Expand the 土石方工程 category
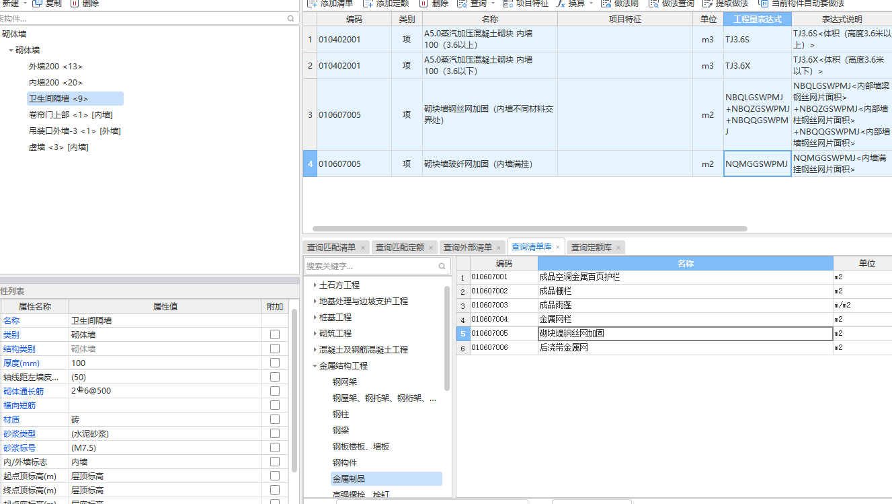Image resolution: width=892 pixels, height=504 pixels. click(315, 285)
